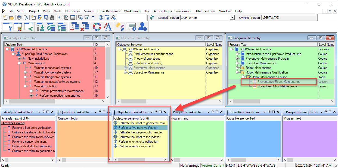338x168 pixels.
Task: Click the window with wrench icon
Action: (7, 27)
